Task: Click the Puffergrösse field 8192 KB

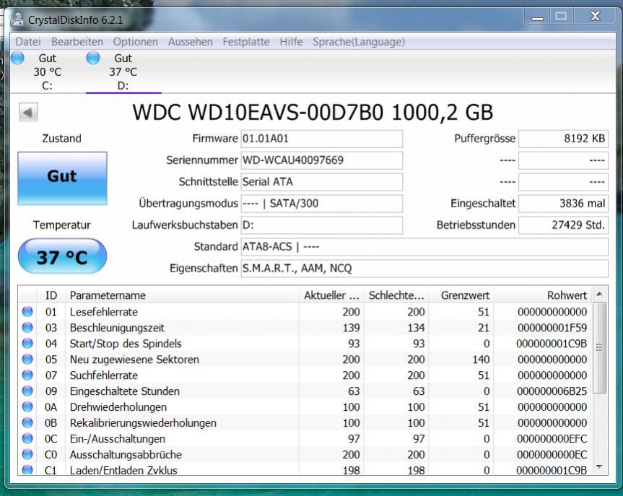Action: [x=563, y=139]
